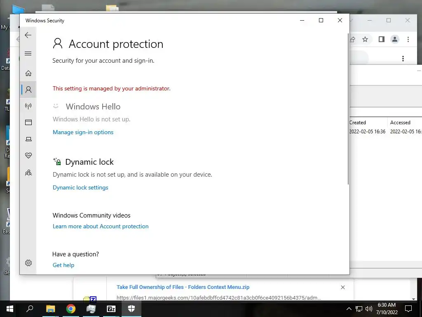Viewport: 422px width, 317px height.
Task: Open the downloads panel three-dot options menu
Action: [x=403, y=59]
